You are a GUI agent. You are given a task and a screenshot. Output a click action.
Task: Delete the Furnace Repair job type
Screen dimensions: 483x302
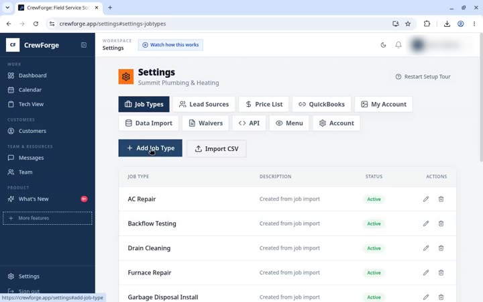[441, 272]
